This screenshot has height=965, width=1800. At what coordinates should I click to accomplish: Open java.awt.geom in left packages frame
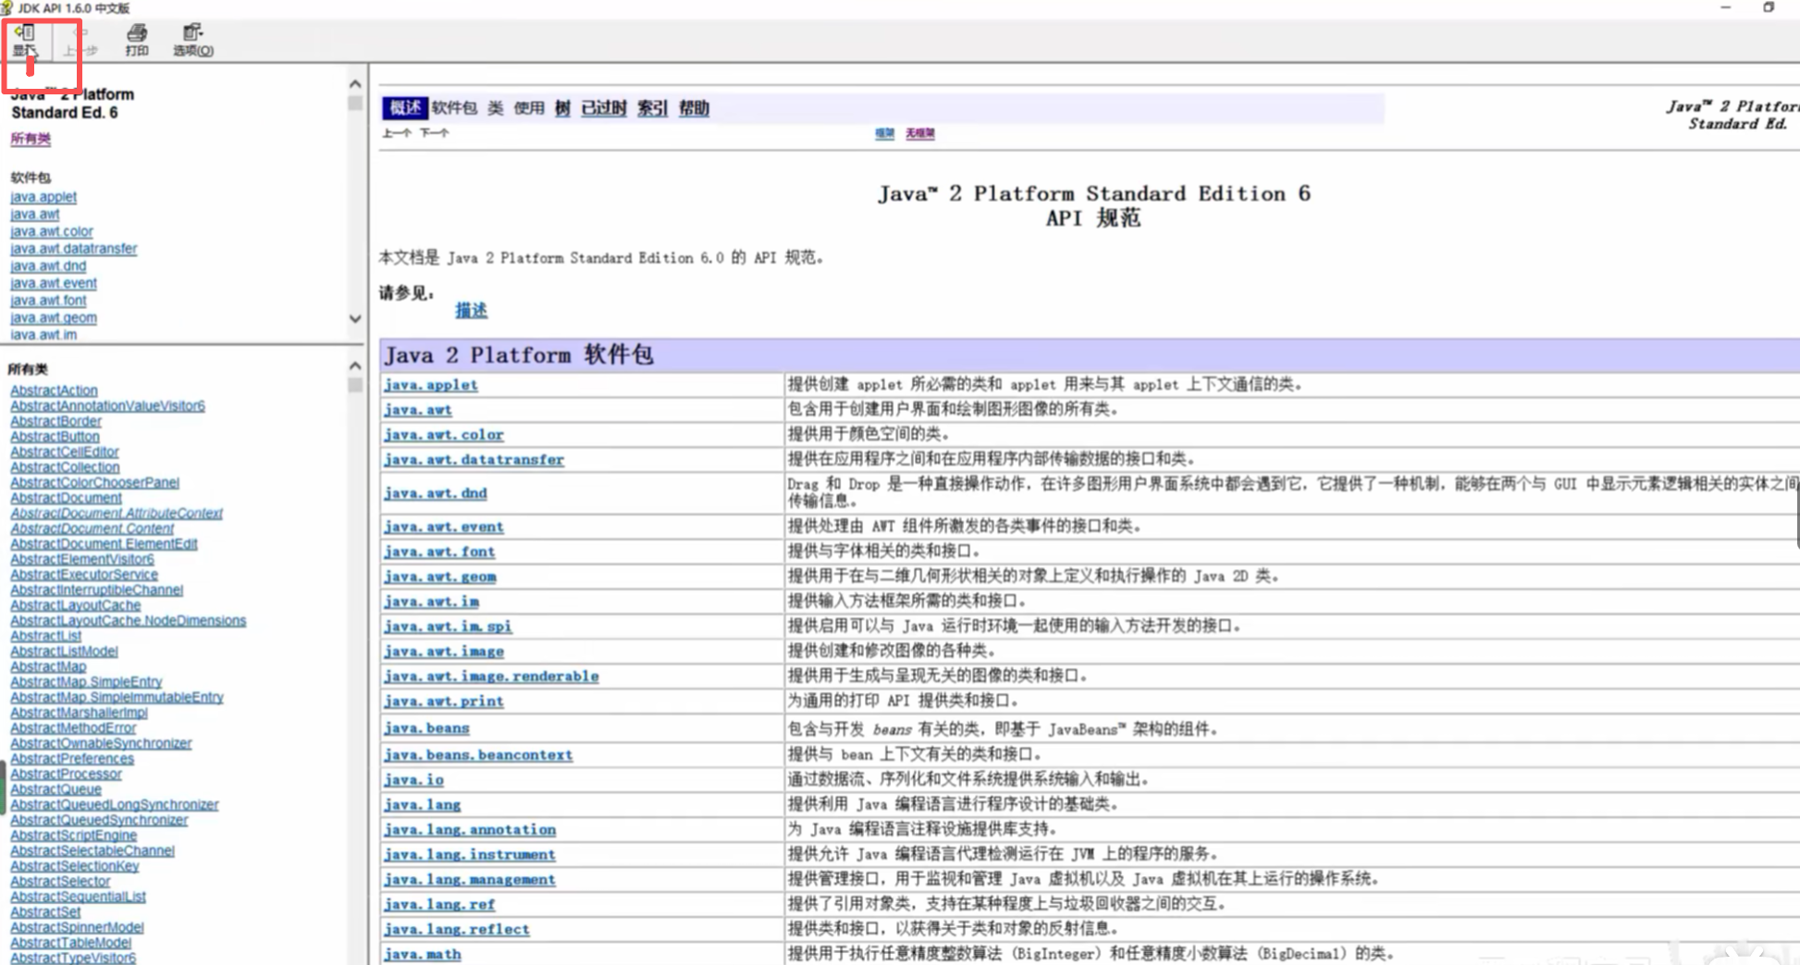coord(53,317)
